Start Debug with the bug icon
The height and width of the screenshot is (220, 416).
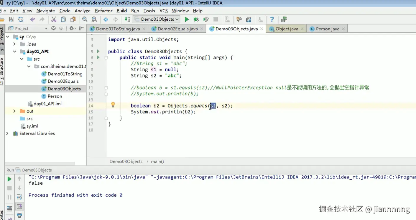point(196,19)
